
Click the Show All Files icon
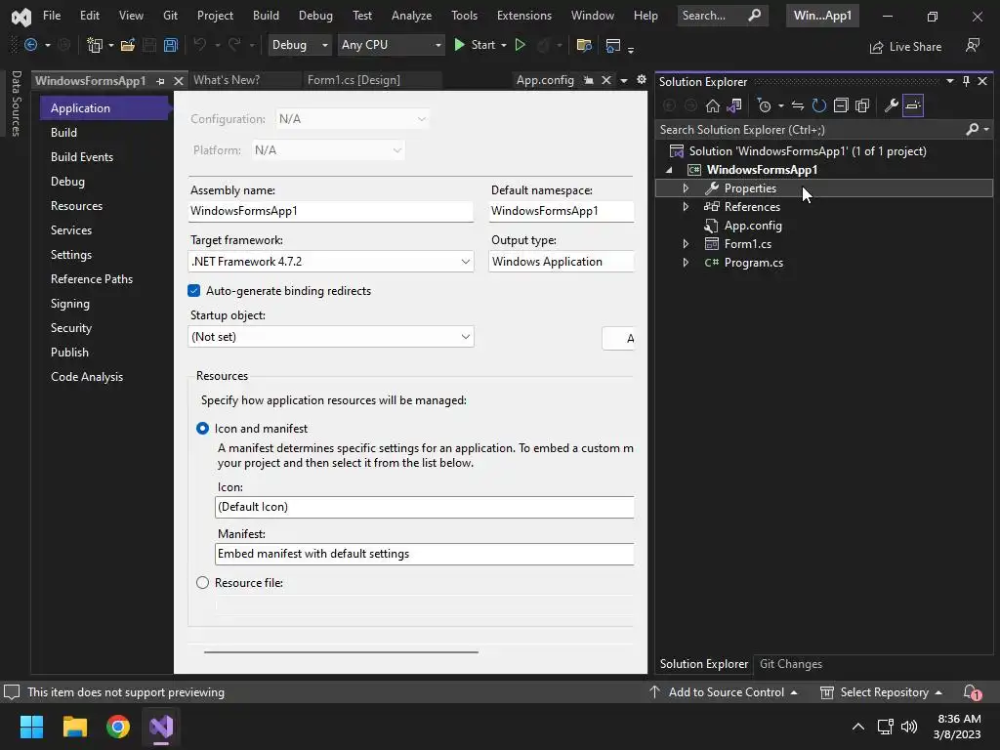click(x=862, y=105)
